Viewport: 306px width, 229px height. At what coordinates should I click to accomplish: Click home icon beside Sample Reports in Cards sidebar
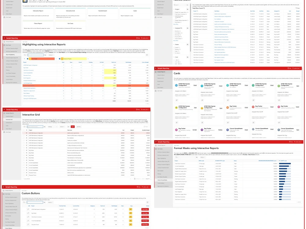pos(156,72)
